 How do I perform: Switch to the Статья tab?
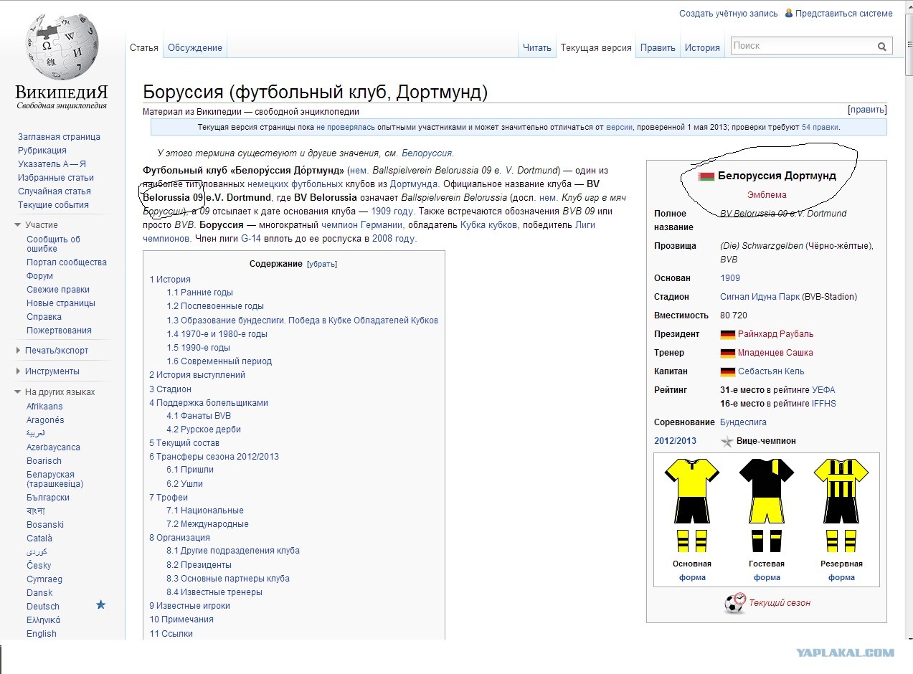[144, 48]
